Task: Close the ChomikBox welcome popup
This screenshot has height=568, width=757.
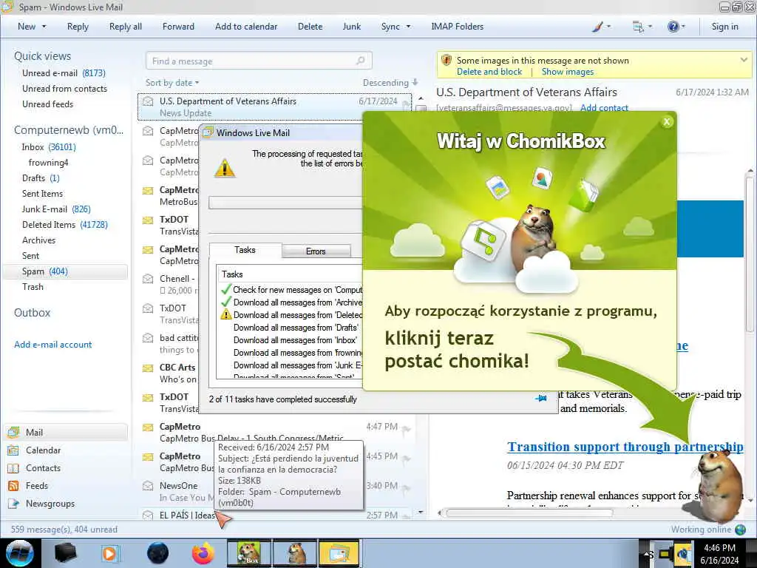Action: 667,122
